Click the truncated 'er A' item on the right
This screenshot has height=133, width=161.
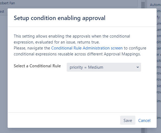coord(159,55)
